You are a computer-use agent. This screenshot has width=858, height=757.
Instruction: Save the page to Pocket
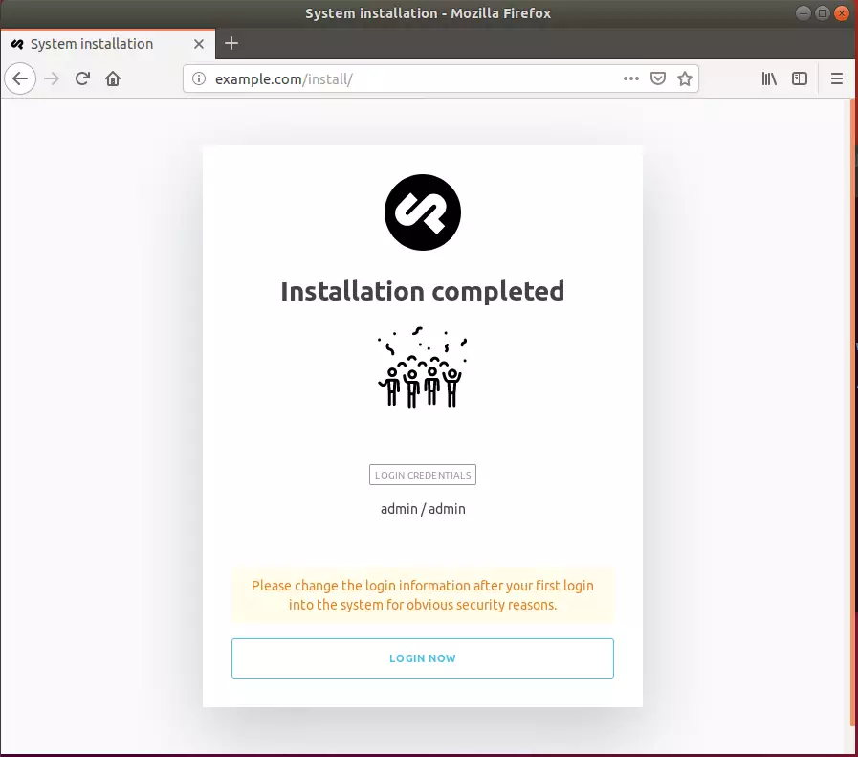click(658, 78)
